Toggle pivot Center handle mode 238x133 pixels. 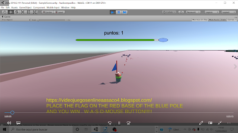(x=47, y=12)
